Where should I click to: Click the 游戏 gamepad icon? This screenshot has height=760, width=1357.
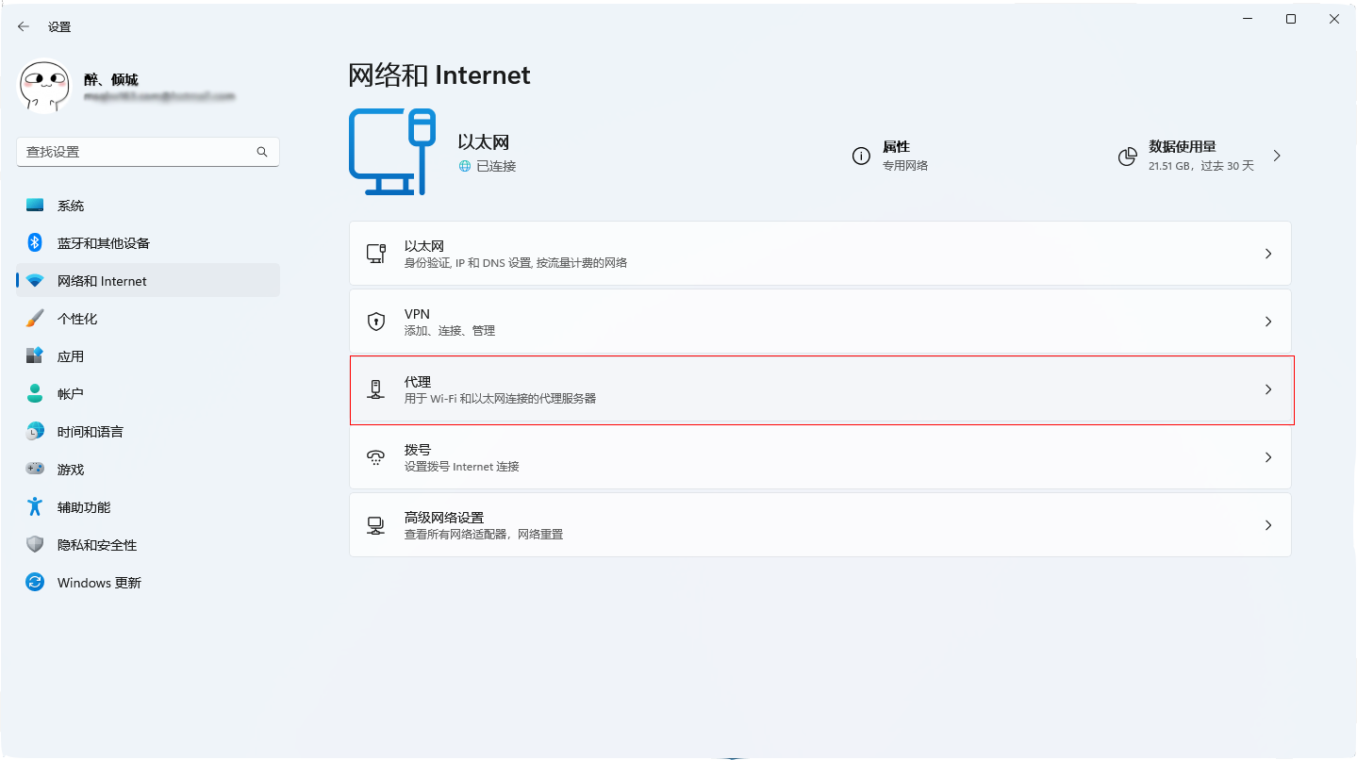click(x=35, y=469)
